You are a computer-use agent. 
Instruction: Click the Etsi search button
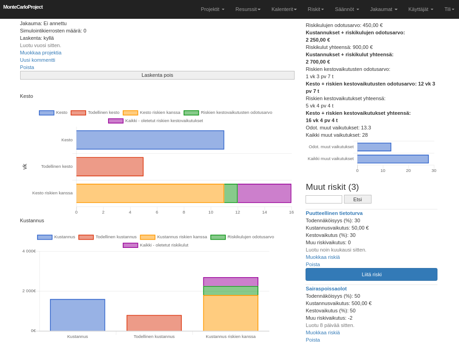pos(357,199)
